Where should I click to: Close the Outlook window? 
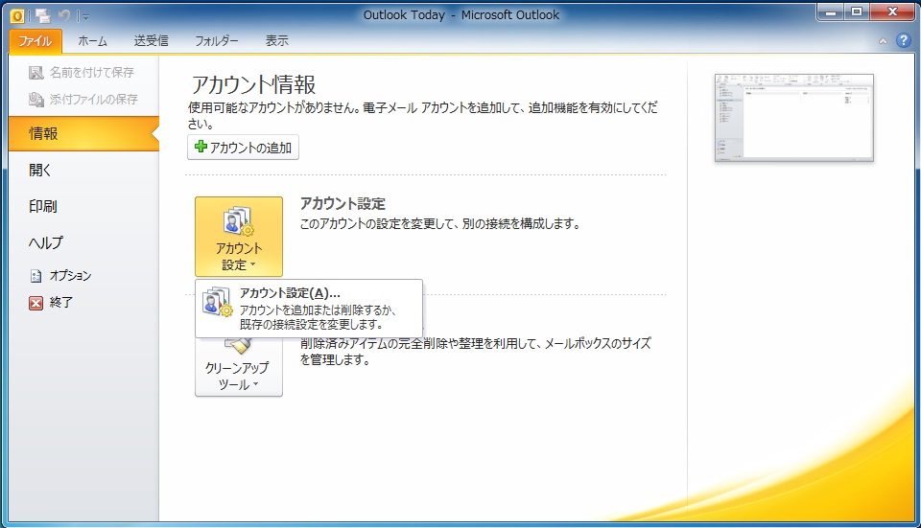[891, 11]
